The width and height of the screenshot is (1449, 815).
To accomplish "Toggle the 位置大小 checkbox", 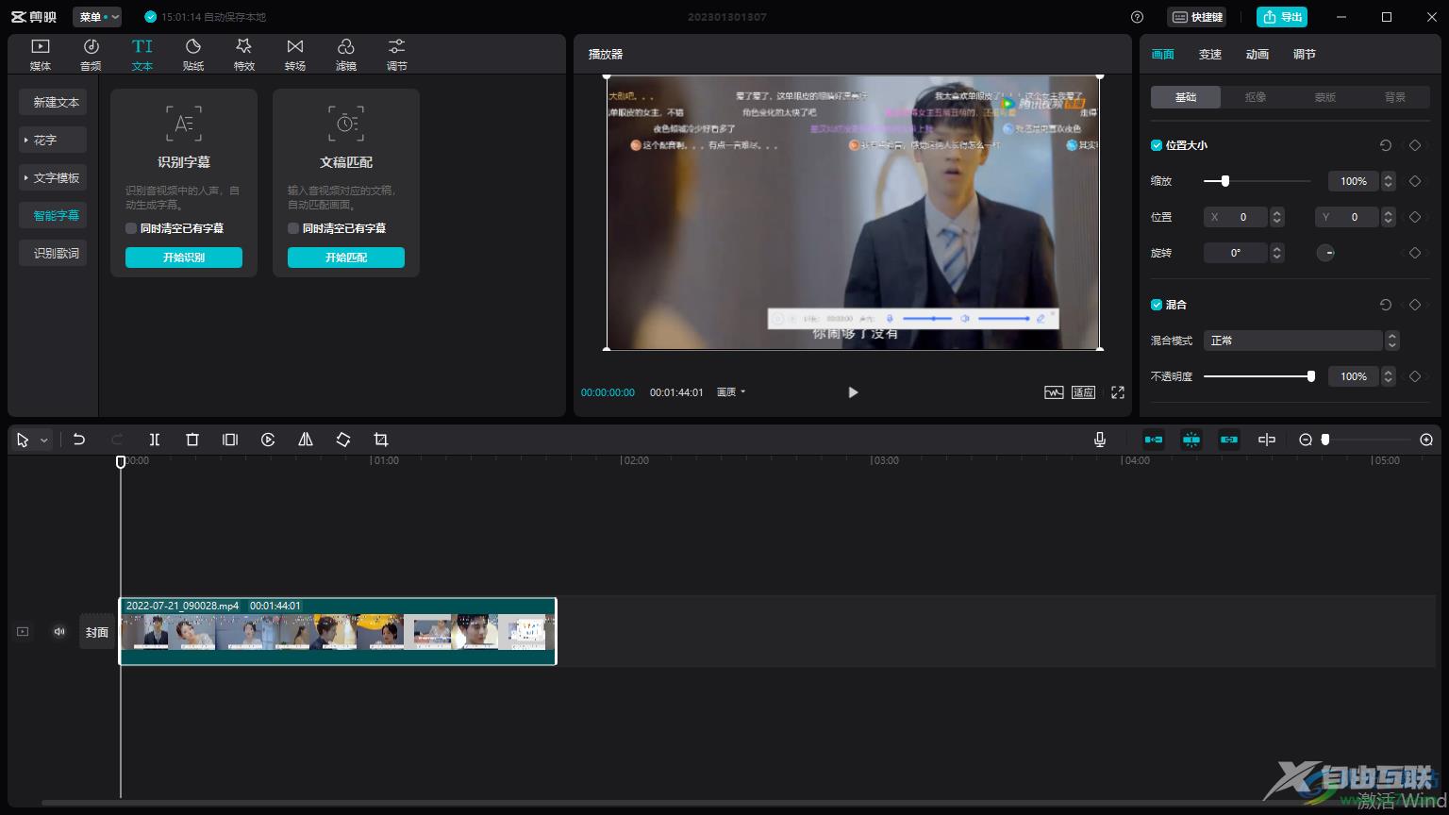I will pos(1157,145).
